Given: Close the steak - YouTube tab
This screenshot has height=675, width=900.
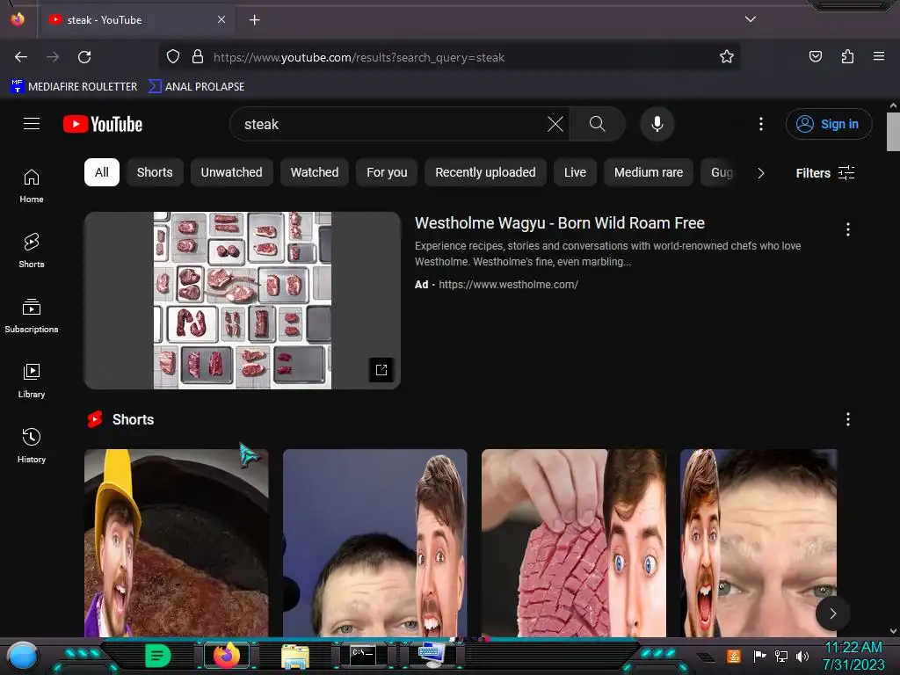Looking at the screenshot, I should [221, 19].
